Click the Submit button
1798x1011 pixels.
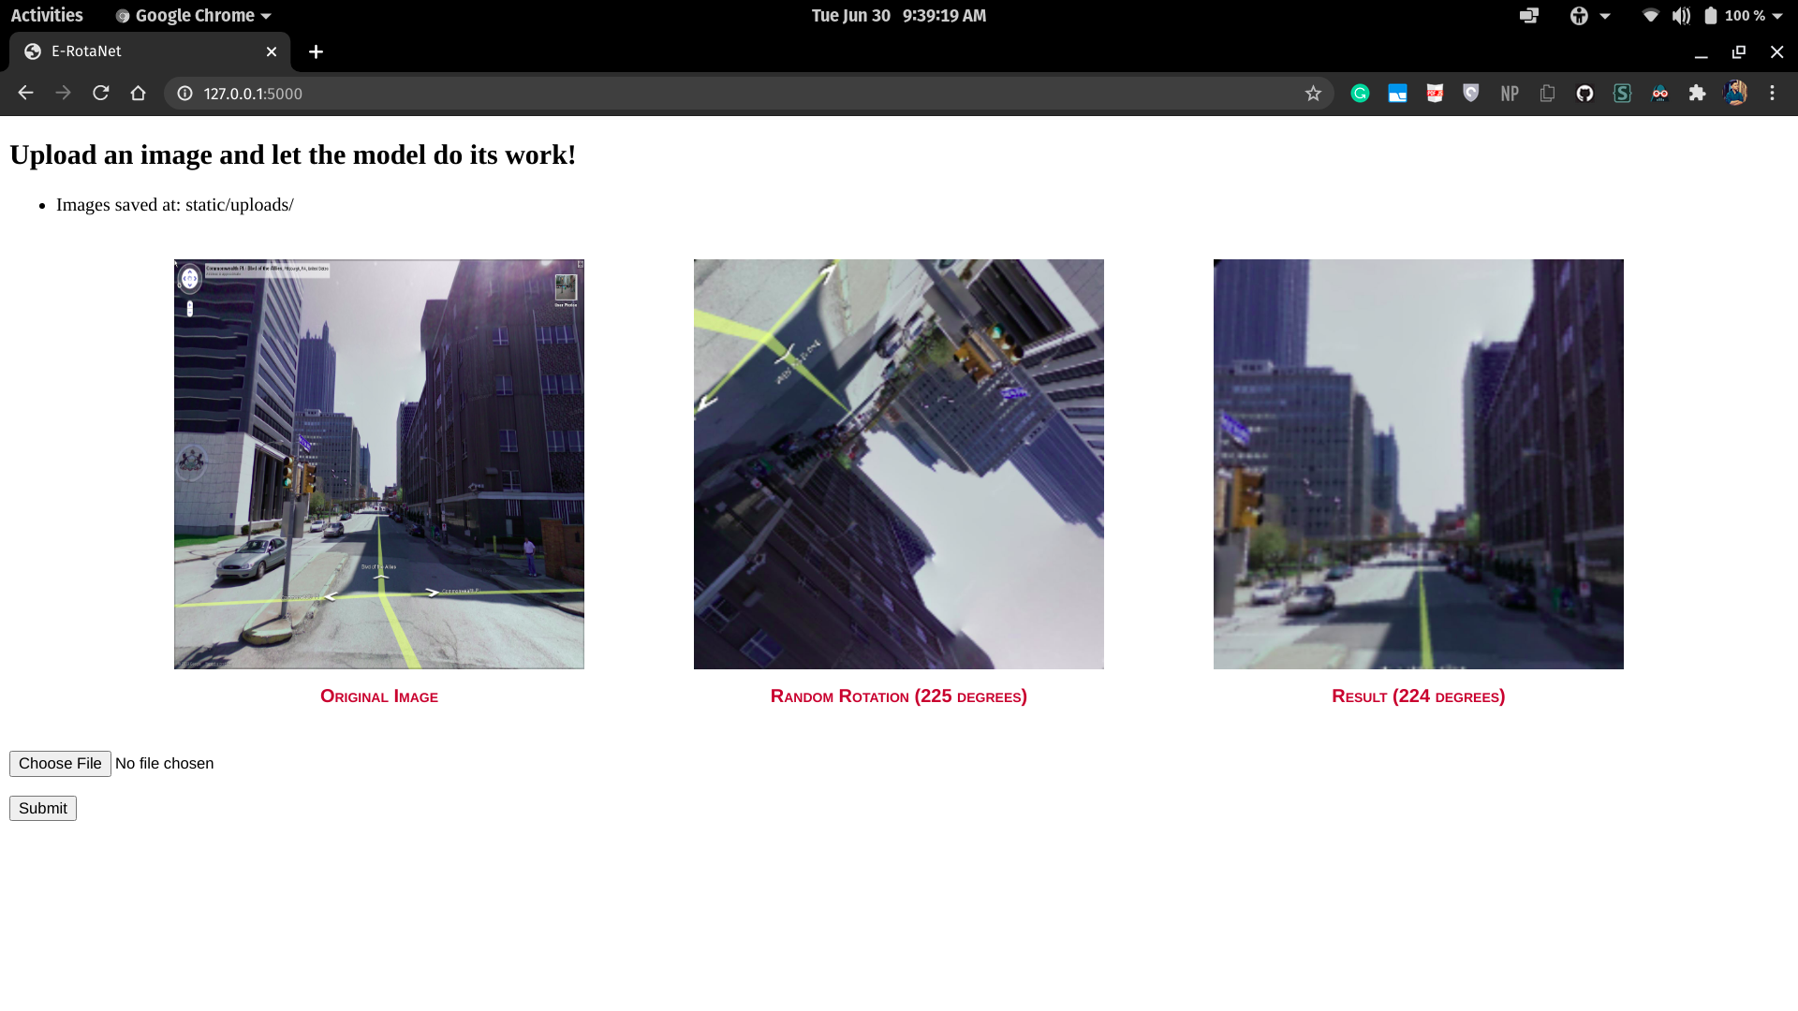[43, 808]
